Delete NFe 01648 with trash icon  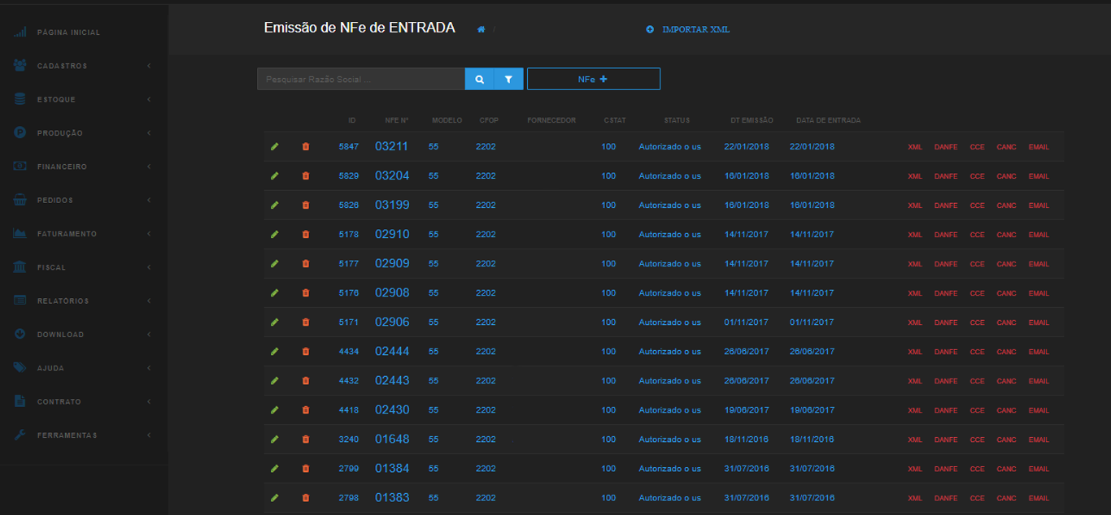tap(306, 439)
